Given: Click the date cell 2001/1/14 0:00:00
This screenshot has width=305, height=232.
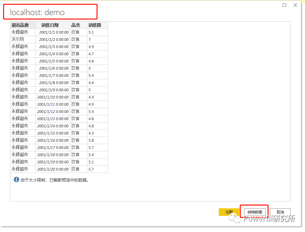Looking at the screenshot, I should 53,126.
